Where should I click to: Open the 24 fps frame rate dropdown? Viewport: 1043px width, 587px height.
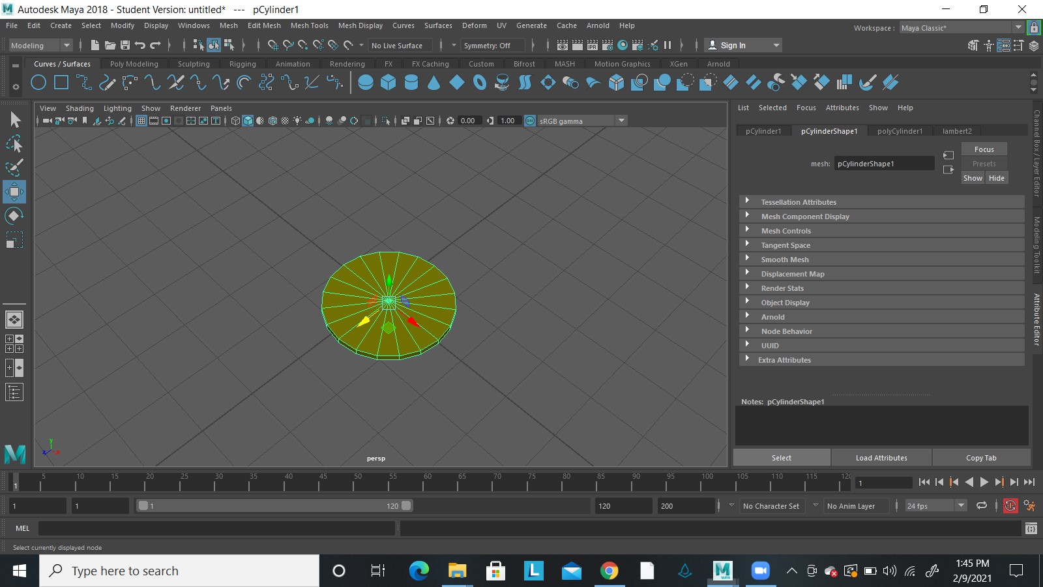coord(935,505)
